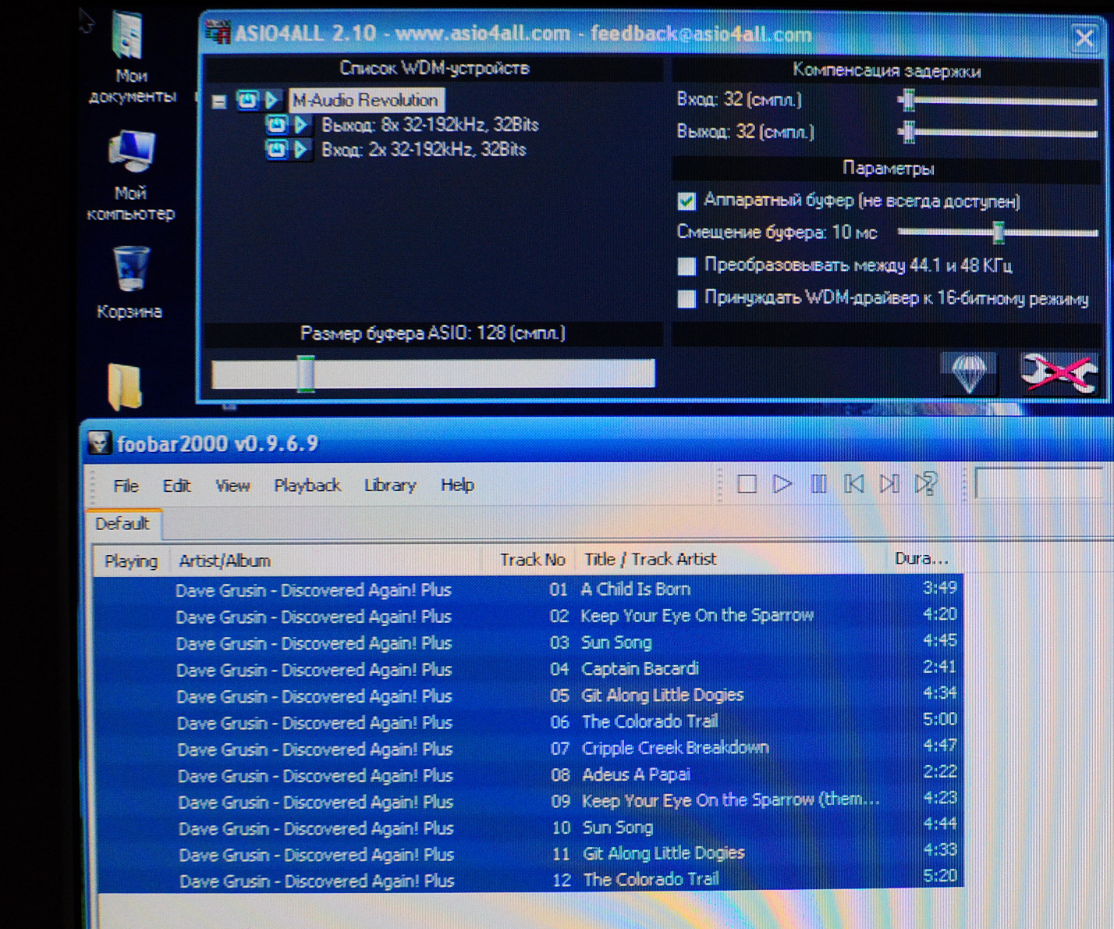Toggle power icon on Вход 2x input row
This screenshot has height=929, width=1114.
pyautogui.click(x=276, y=149)
